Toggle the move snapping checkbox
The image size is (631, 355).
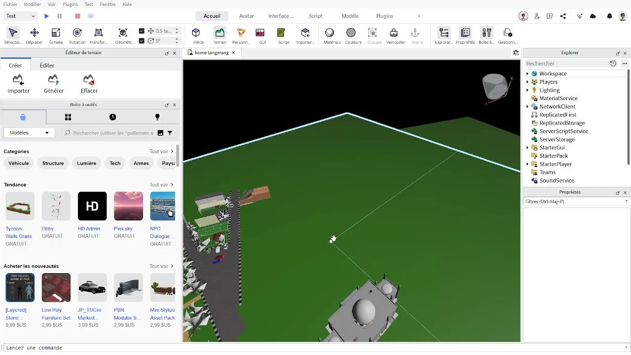pyautogui.click(x=142, y=31)
